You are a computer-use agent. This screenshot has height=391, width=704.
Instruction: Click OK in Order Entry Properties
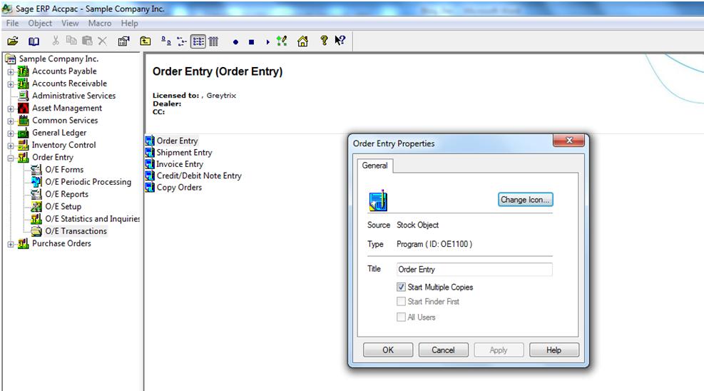coord(388,350)
